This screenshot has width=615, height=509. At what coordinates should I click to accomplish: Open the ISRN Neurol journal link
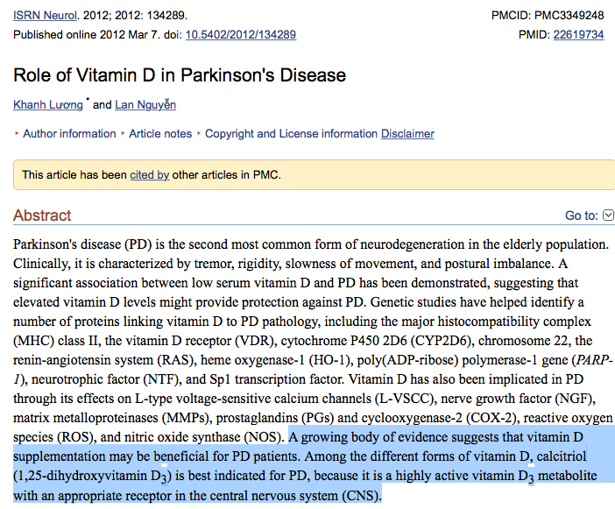[x=39, y=16]
